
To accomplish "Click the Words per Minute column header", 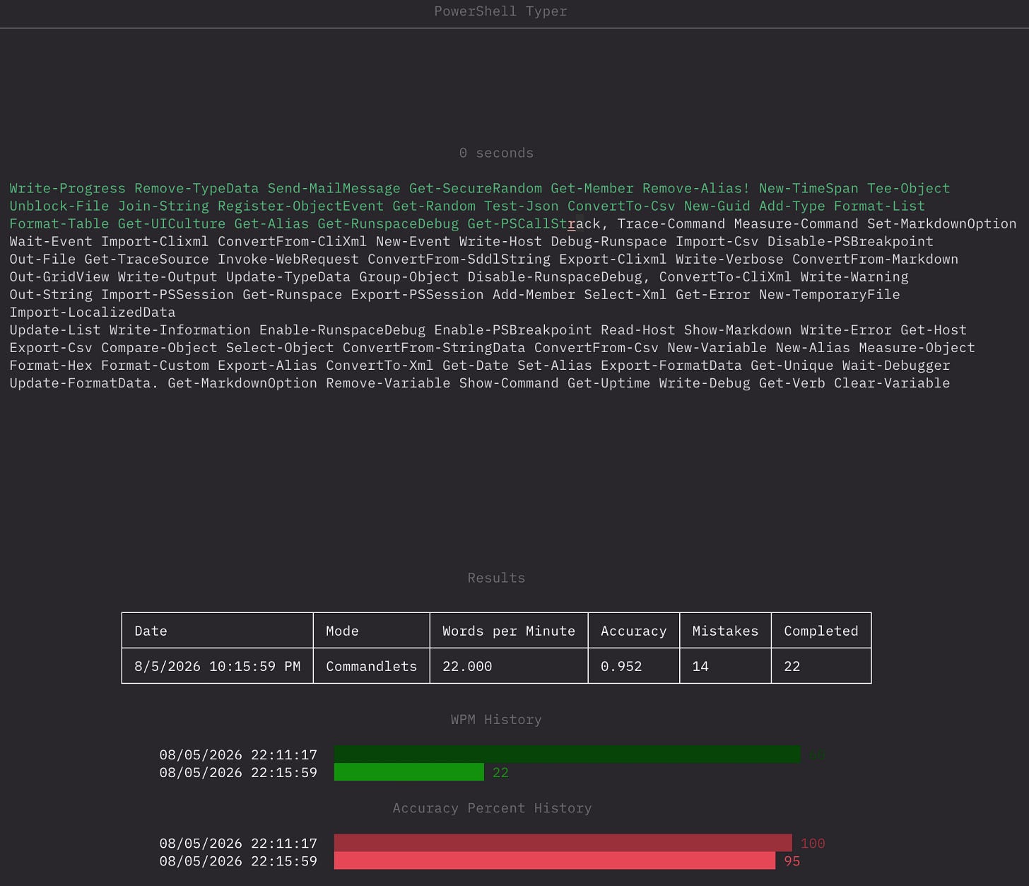I will pyautogui.click(x=509, y=631).
